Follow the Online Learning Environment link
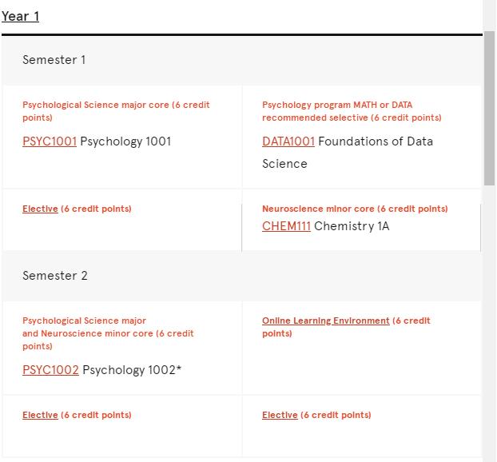497x462 pixels. [x=325, y=321]
